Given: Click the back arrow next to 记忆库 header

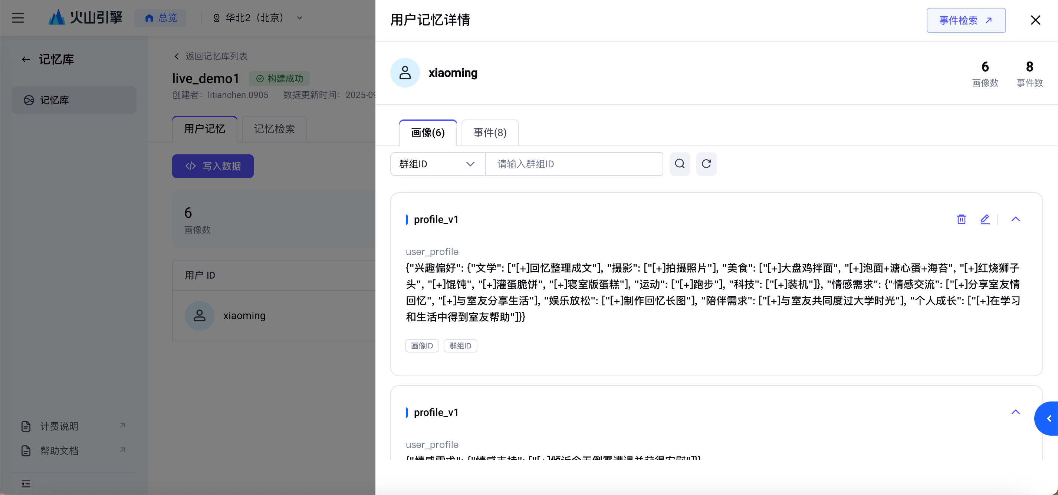Looking at the screenshot, I should coord(26,60).
